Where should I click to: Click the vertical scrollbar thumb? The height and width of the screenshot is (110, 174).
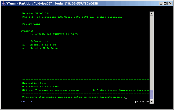point(151,94)
